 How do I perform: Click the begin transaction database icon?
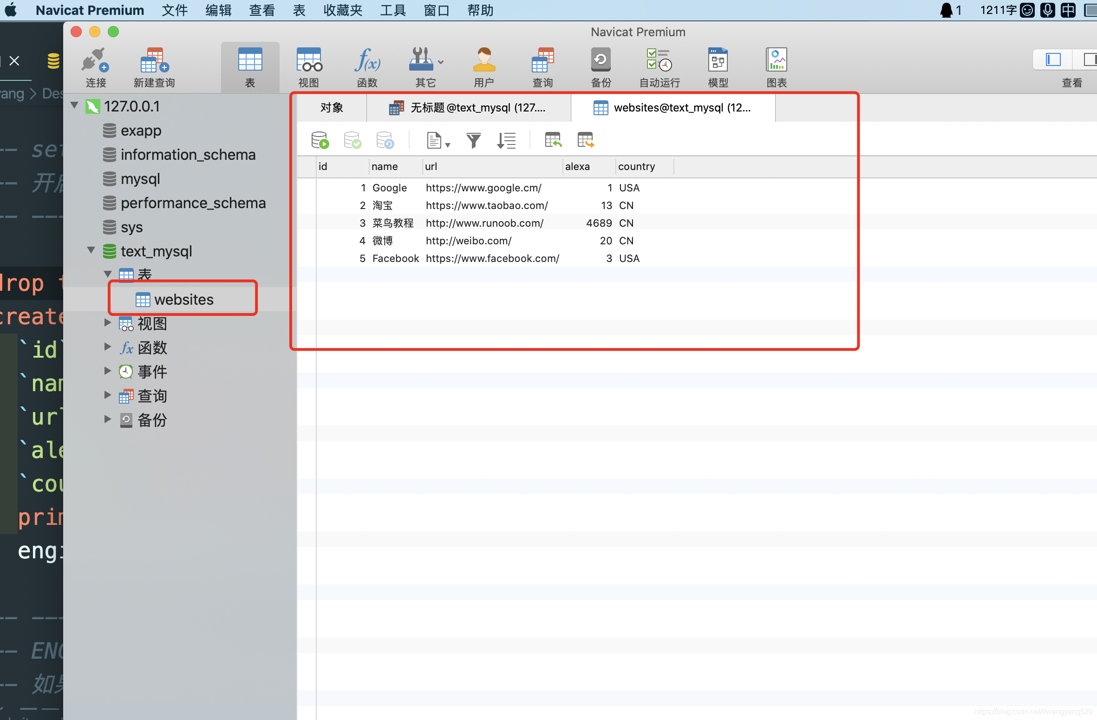(x=320, y=140)
